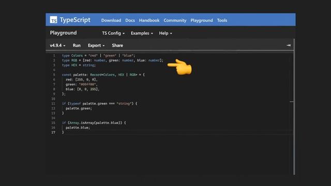Click line number 10 in gutter
This screenshot has width=331, height=186.
point(53,99)
